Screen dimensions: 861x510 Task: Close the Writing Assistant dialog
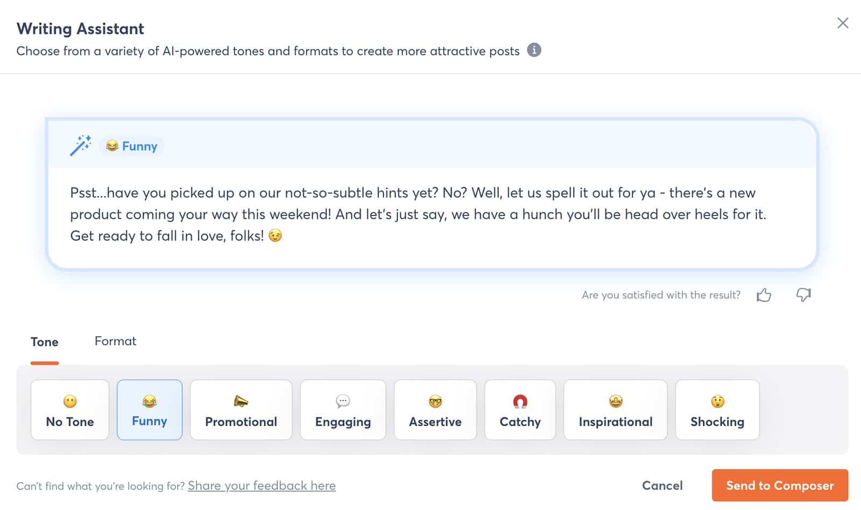(843, 23)
